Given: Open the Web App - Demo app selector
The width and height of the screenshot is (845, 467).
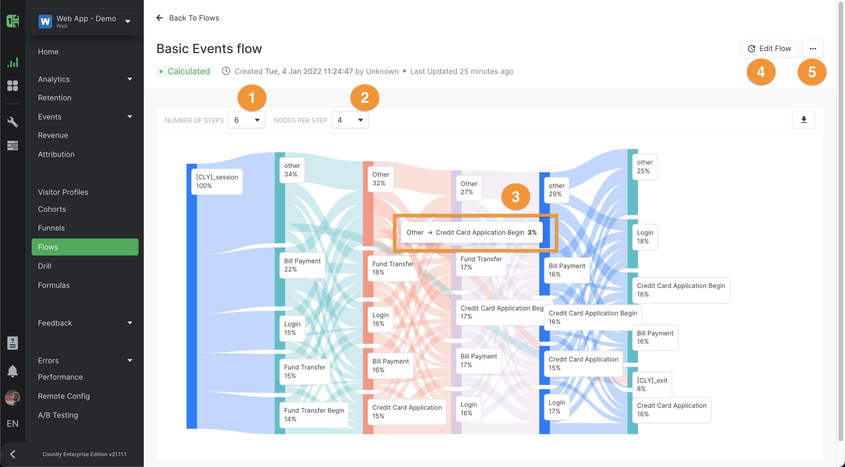Looking at the screenshot, I should pyautogui.click(x=84, y=22).
